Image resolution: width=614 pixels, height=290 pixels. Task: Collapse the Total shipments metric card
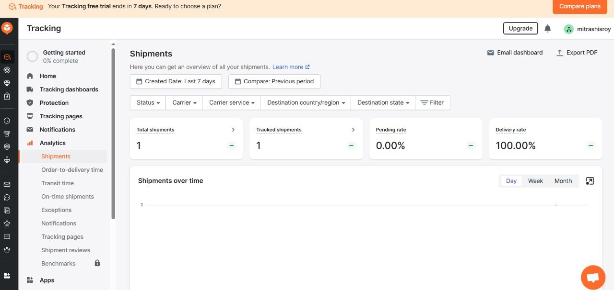[x=232, y=145]
